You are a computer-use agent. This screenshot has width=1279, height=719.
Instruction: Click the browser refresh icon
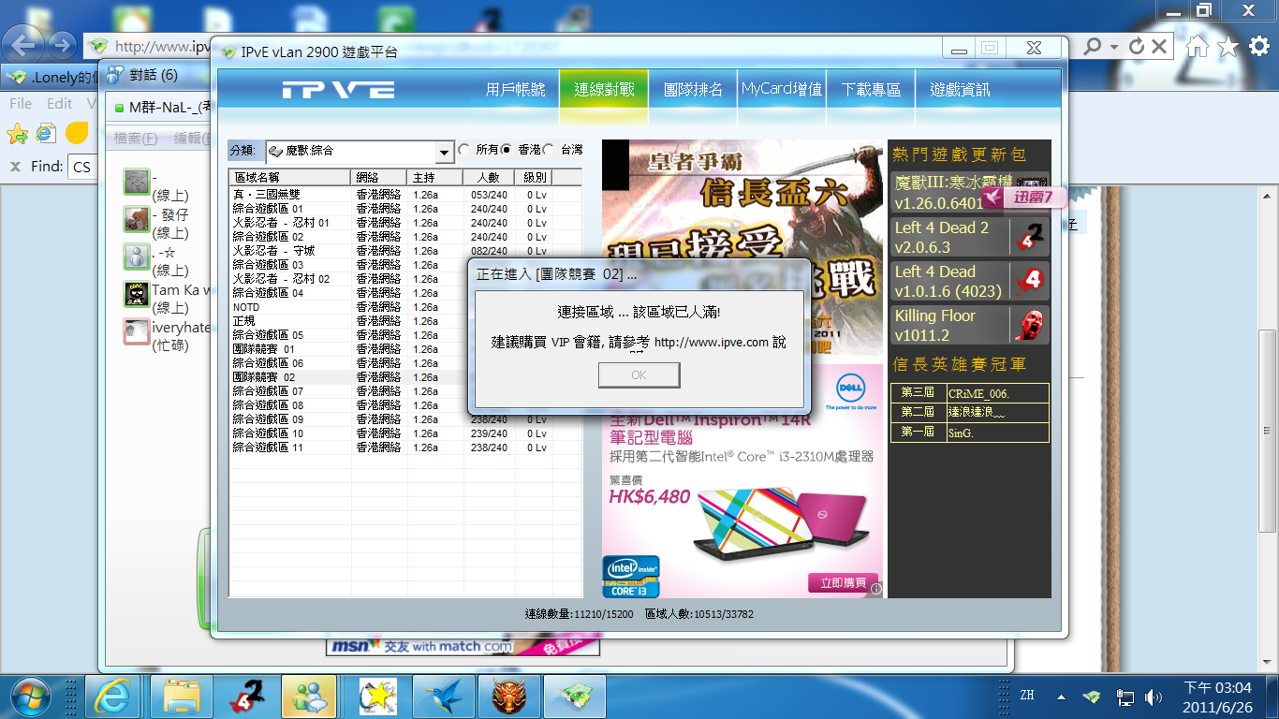(1137, 46)
